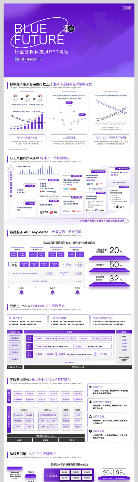The height and width of the screenshot is (482, 138).
Task: Select the 设计师：姓名行好 label on cover
Action: [27, 60]
